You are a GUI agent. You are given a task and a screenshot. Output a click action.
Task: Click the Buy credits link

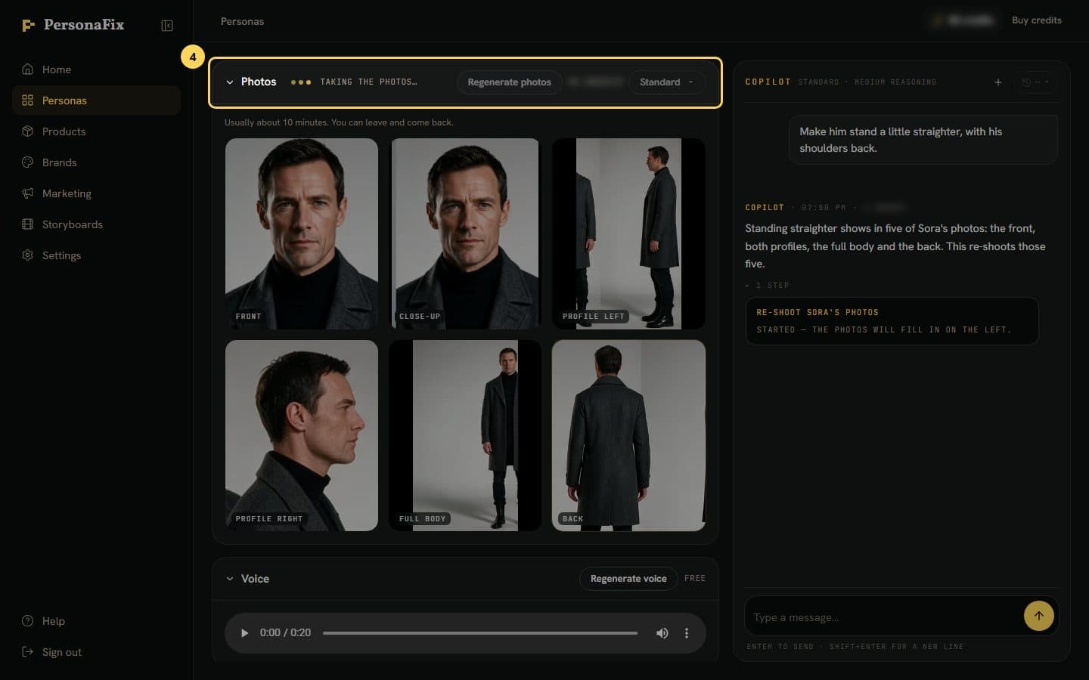[x=1036, y=20]
